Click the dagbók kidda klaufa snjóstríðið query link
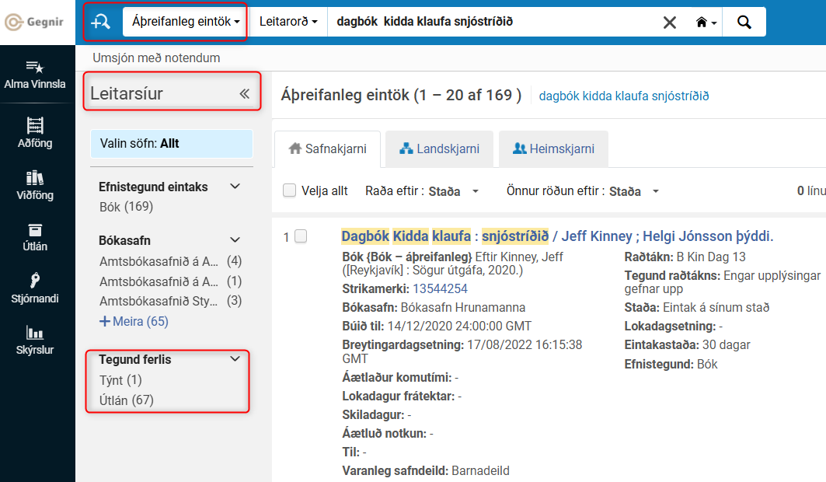The height and width of the screenshot is (482, 826). coord(624,96)
